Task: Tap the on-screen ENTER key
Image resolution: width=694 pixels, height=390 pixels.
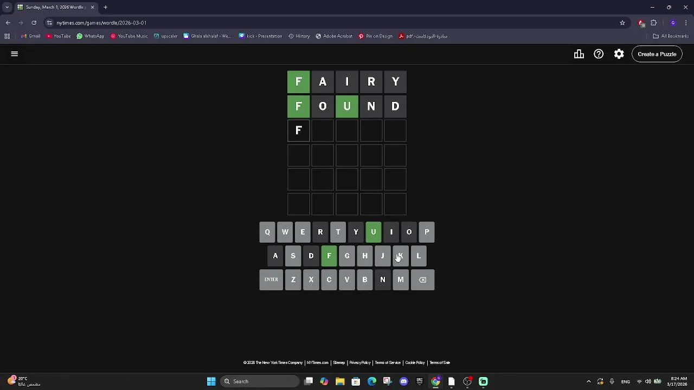Action: click(x=271, y=280)
